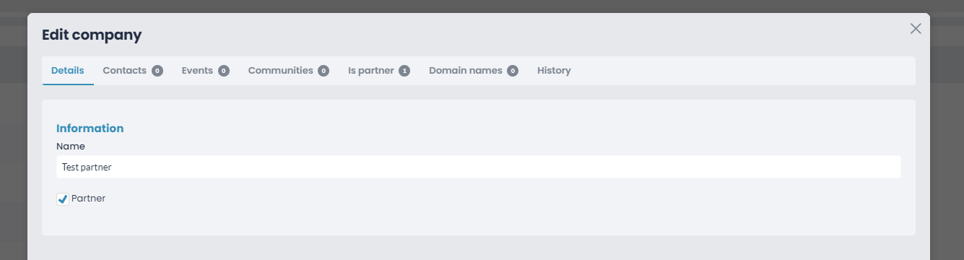Close the Edit company dialog
964x260 pixels.
916,29
